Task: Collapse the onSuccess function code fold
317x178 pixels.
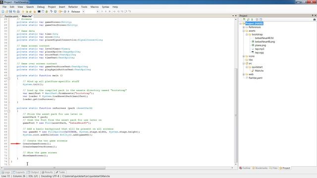Action: pyautogui.click(x=9, y=111)
